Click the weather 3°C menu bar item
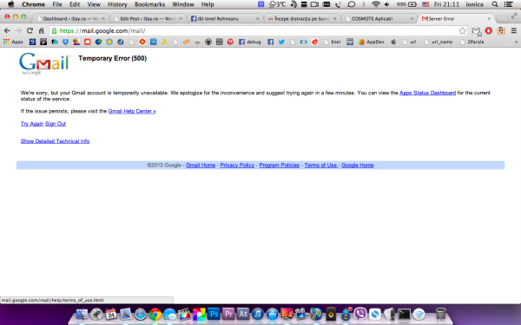The image size is (521, 325). click(277, 4)
